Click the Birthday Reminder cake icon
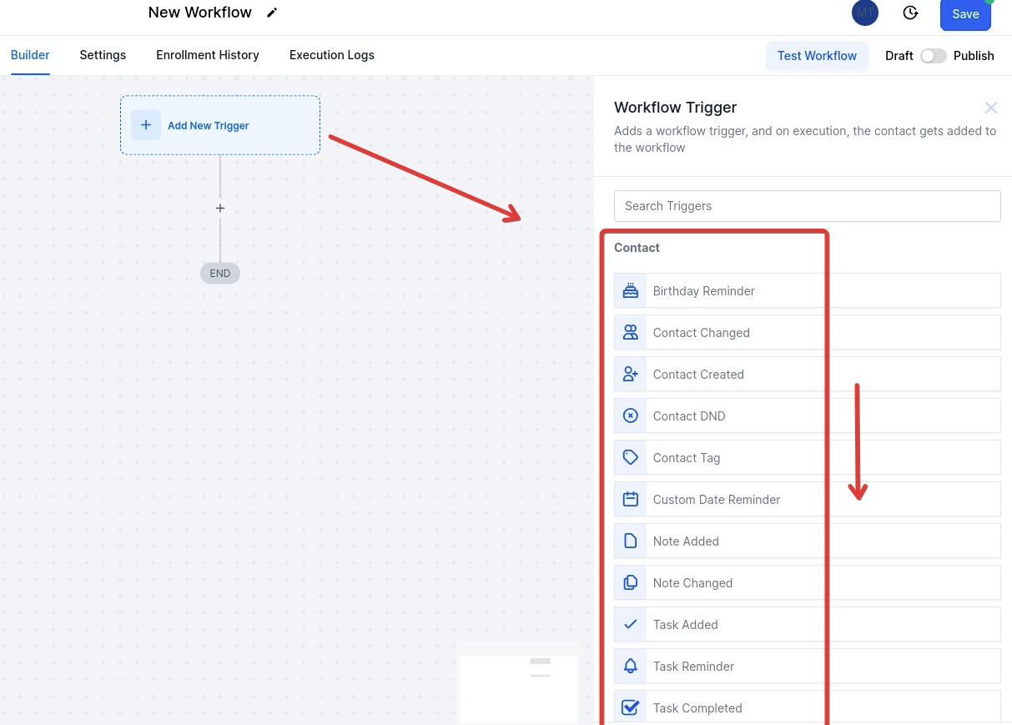Image resolution: width=1012 pixels, height=725 pixels. [631, 290]
